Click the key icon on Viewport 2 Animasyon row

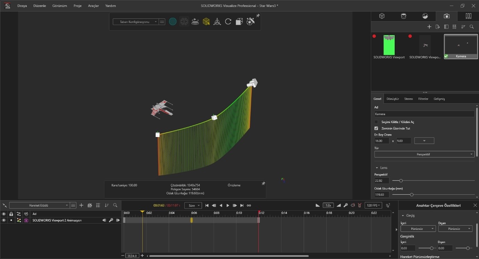(111, 220)
